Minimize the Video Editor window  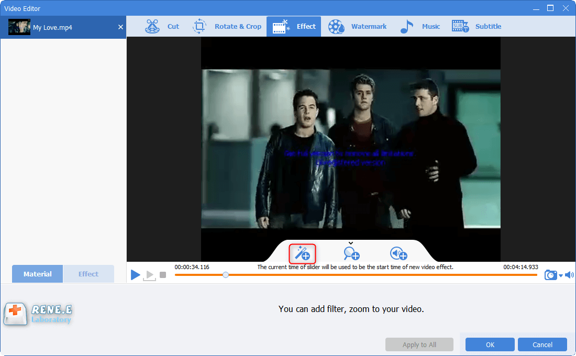point(536,8)
